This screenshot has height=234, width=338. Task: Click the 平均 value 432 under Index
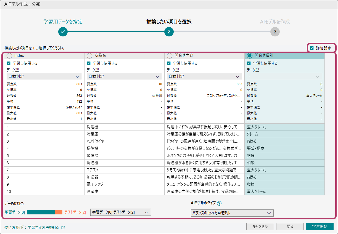[x=79, y=102]
